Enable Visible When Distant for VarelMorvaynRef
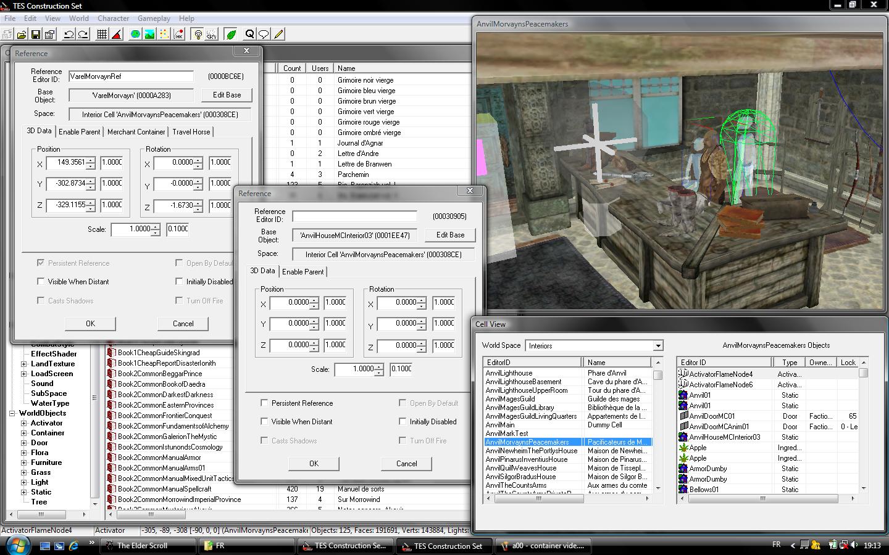The height and width of the screenshot is (555, 889). (41, 282)
